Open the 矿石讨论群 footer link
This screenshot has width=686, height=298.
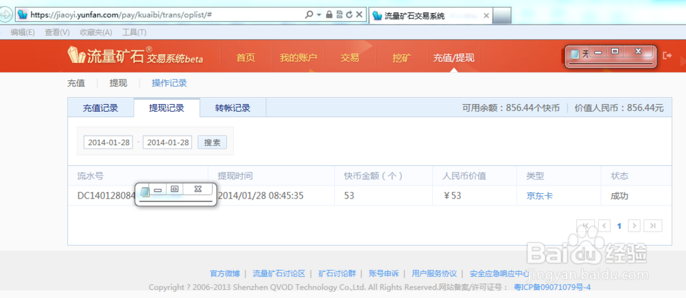point(337,274)
